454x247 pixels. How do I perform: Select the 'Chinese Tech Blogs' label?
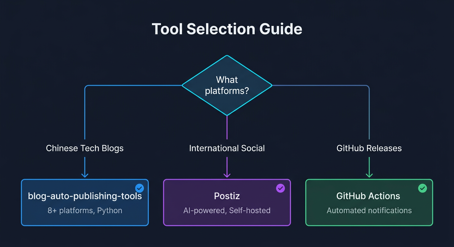[85, 148]
